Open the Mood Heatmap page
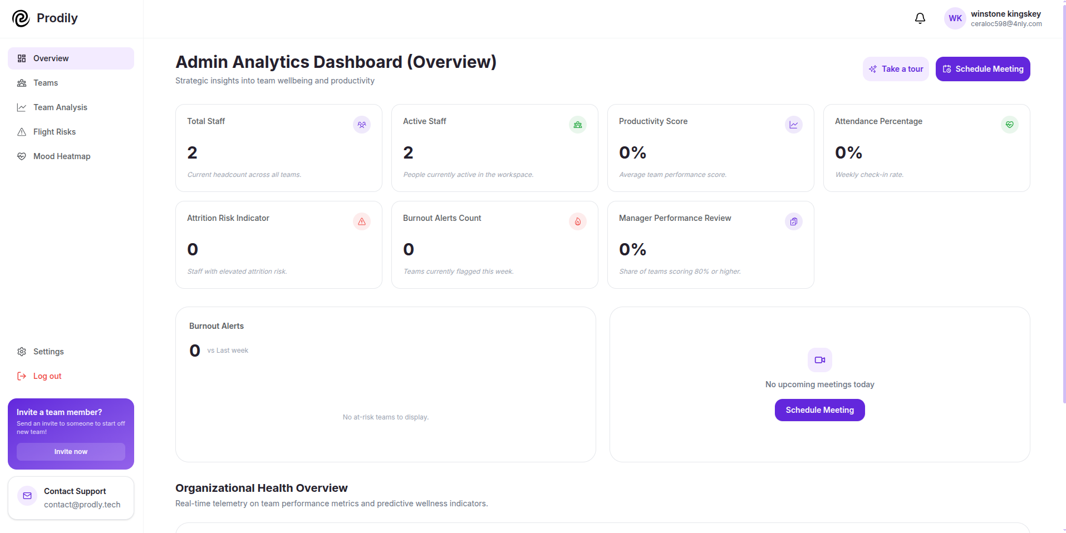 point(71,156)
